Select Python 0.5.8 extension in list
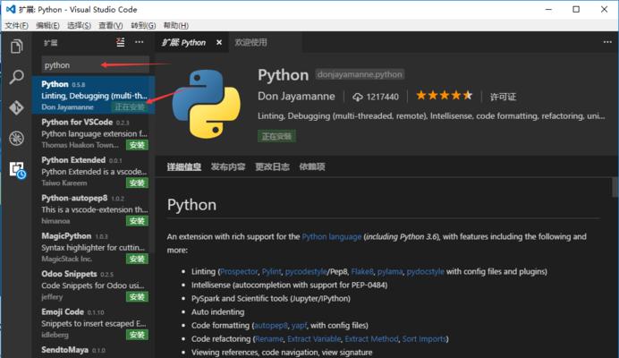Viewport: 619px width, 358px height. tap(93, 95)
